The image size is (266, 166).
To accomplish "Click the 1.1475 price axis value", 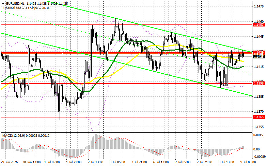I will (x=259, y=6).
